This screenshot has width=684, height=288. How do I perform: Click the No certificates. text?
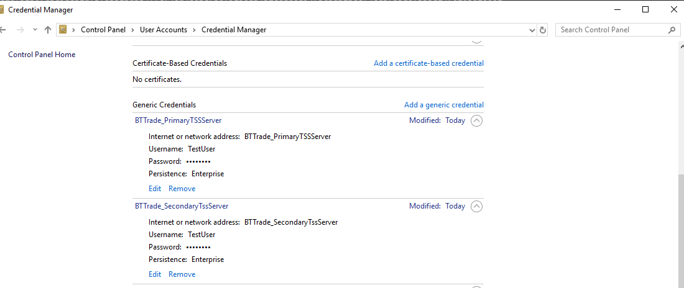[157, 79]
